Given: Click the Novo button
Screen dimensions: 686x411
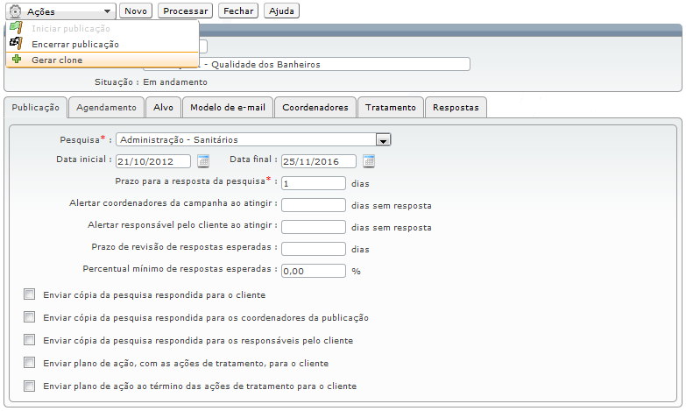Looking at the screenshot, I should click(135, 11).
